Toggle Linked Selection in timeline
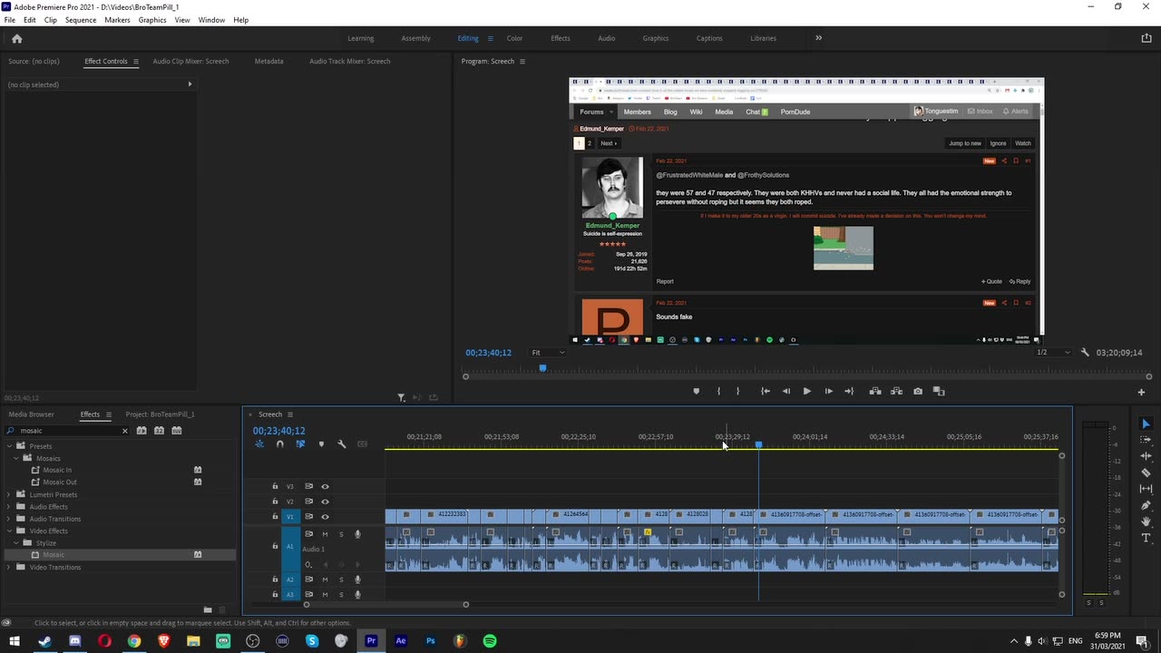Viewport: 1161px width, 653px height. click(300, 443)
